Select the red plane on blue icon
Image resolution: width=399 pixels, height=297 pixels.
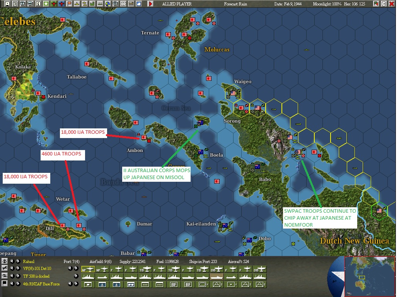[x=61, y=4]
